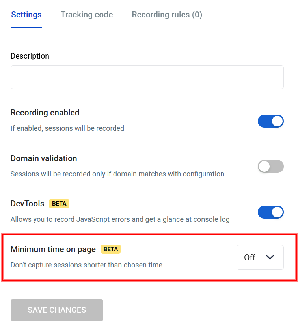
Task: Open the Settings tab
Action: [x=26, y=15]
